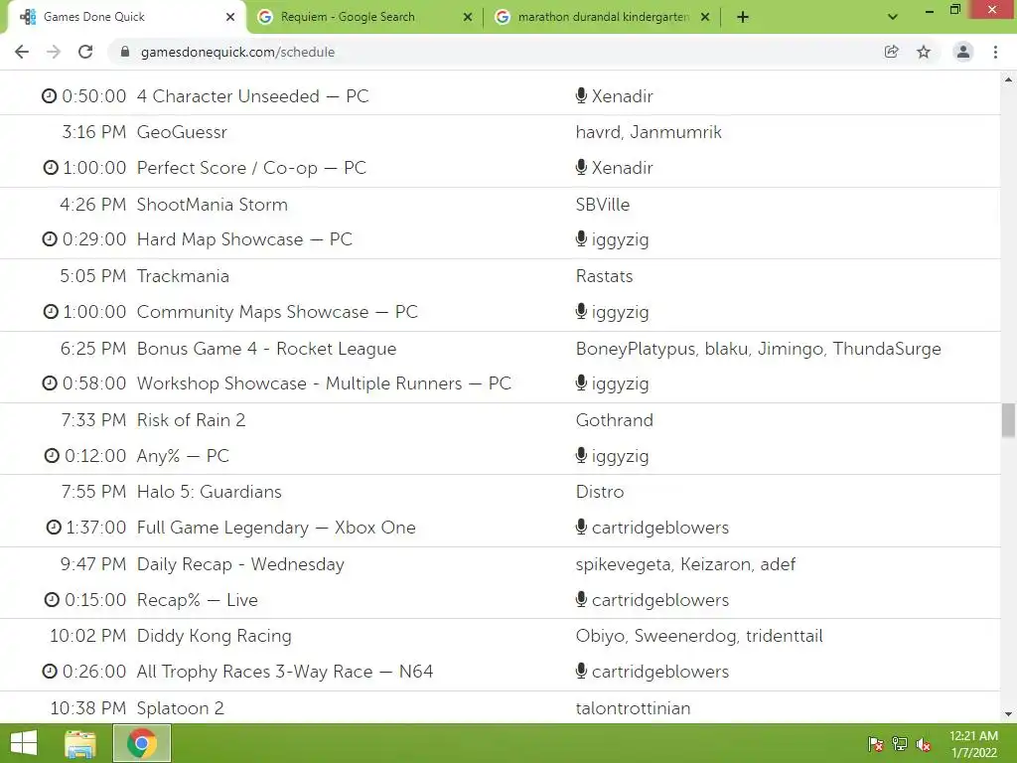Screen dimensions: 1017x763
Task: Open the Chrome three-dot menu
Action: 995,52
